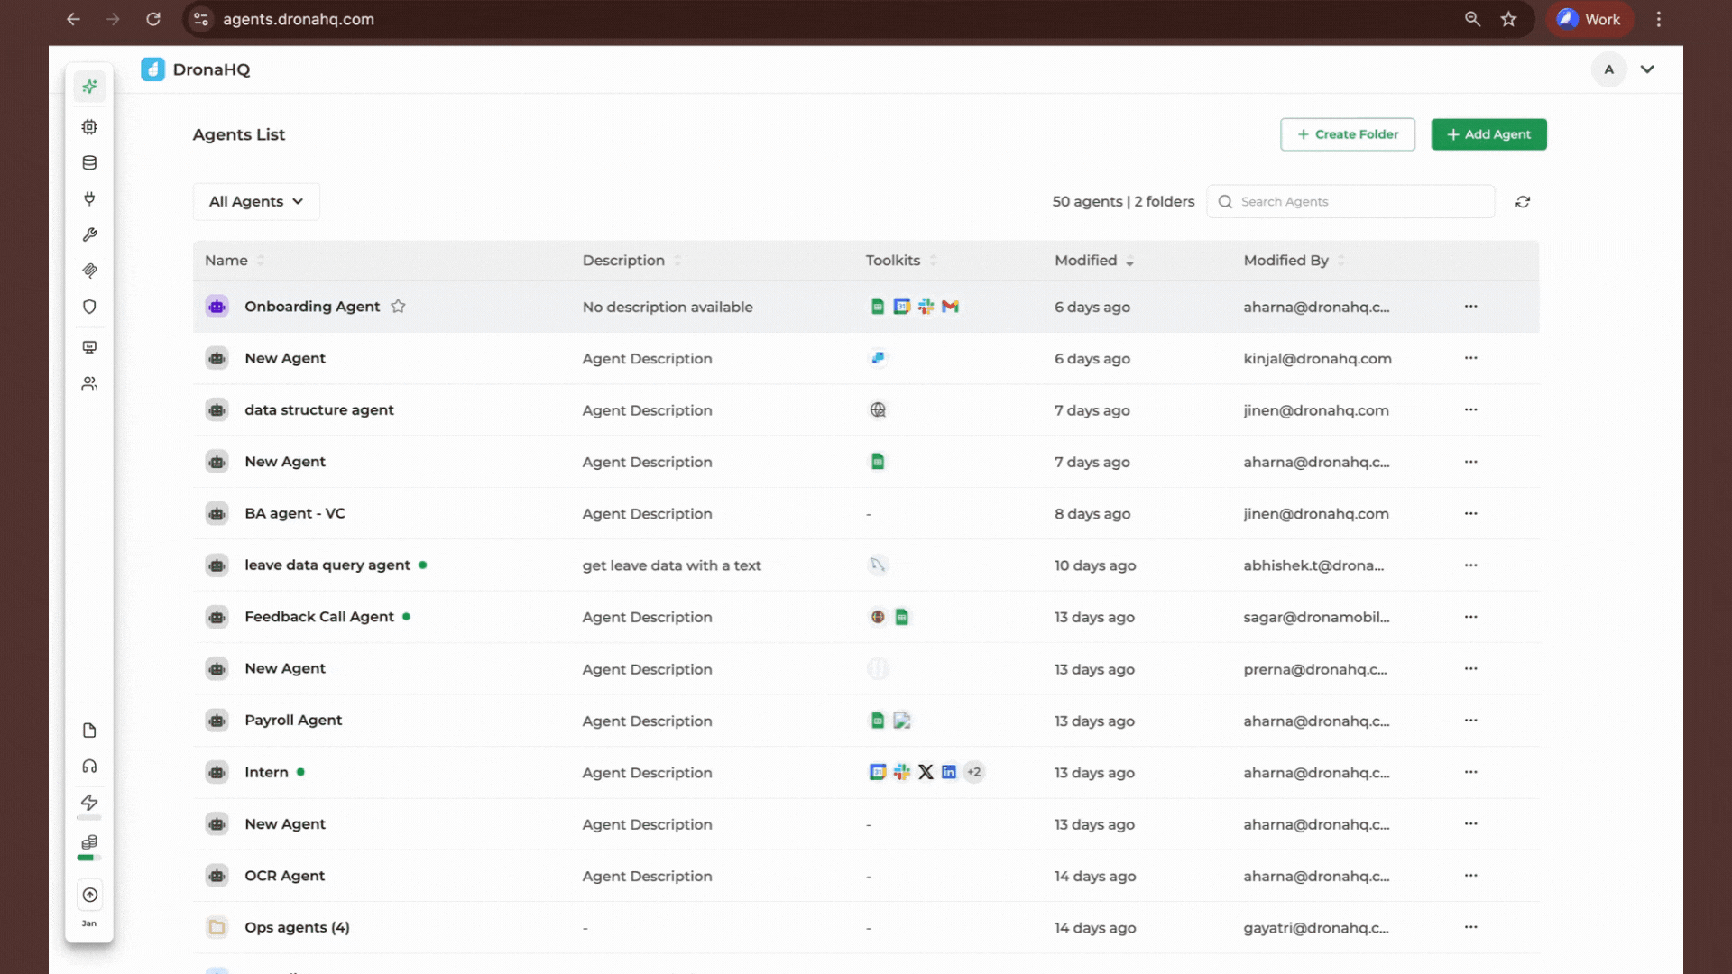This screenshot has height=974, width=1732.
Task: Open the users icon in the sidebar
Action: pyautogui.click(x=89, y=382)
